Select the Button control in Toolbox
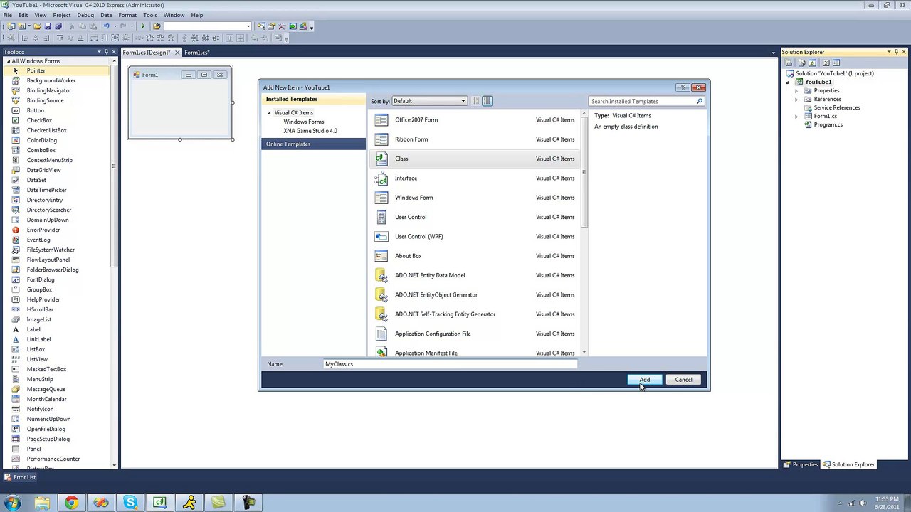Screen dimensions: 911x512 36,110
